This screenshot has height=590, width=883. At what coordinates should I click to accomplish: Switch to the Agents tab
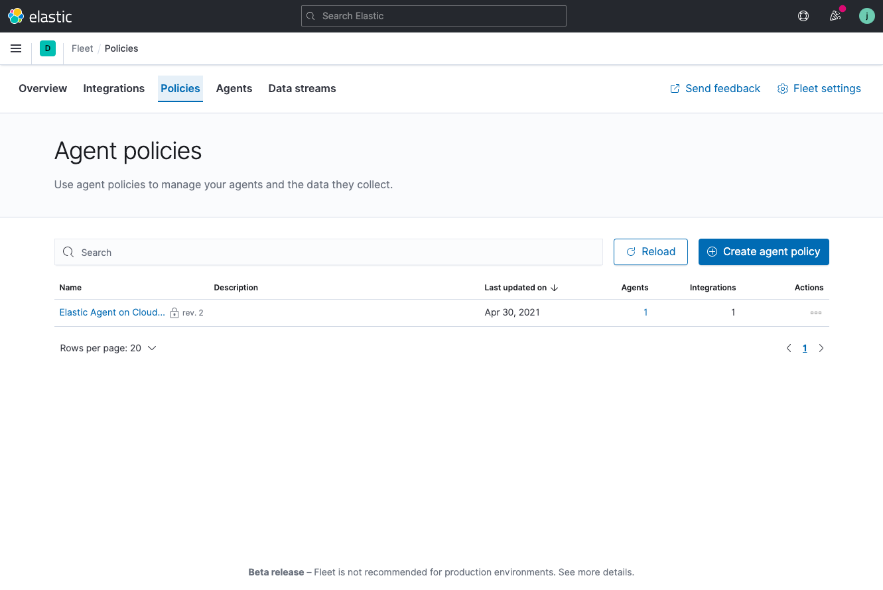(234, 88)
